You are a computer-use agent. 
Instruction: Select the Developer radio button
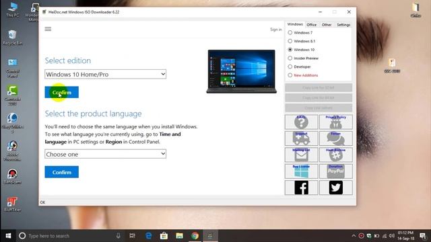click(290, 67)
